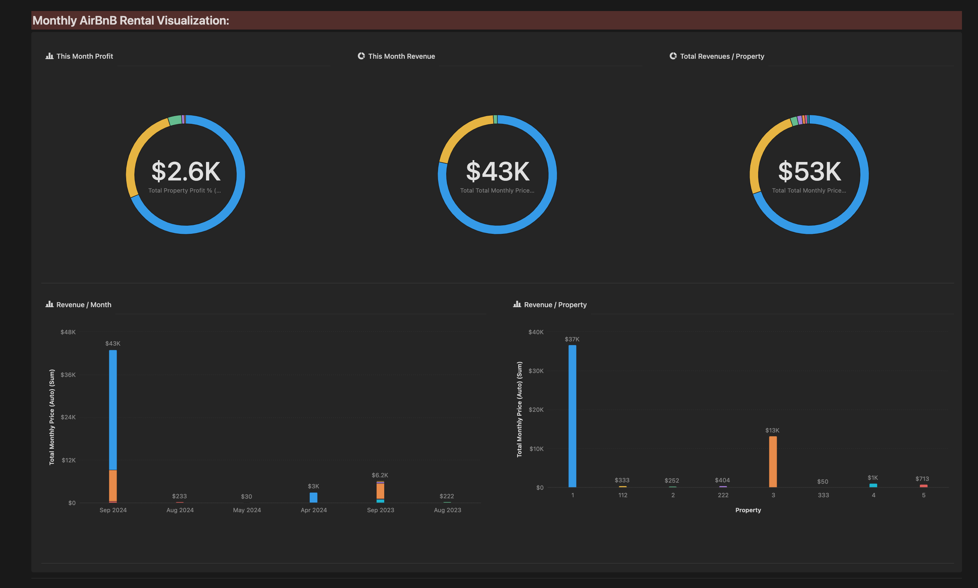Click the May 2024 axis label
The width and height of the screenshot is (978, 588).
247,510
